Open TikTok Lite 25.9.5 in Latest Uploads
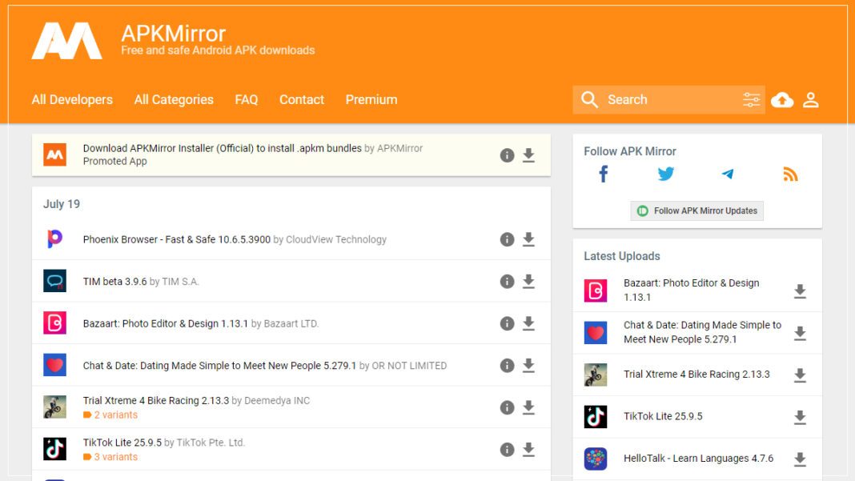Viewport: 855px width, 481px height. click(x=663, y=416)
